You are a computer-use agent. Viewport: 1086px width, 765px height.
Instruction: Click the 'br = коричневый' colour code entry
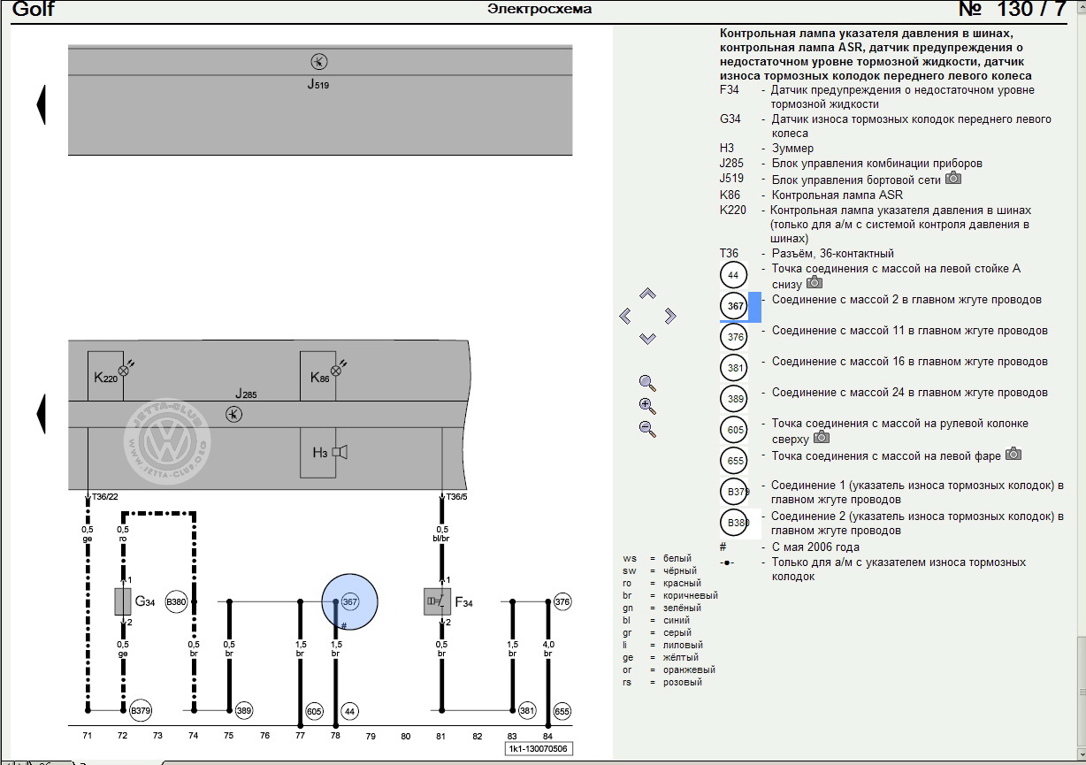coord(669,595)
